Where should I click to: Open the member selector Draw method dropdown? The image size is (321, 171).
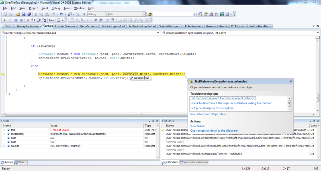[318, 33]
